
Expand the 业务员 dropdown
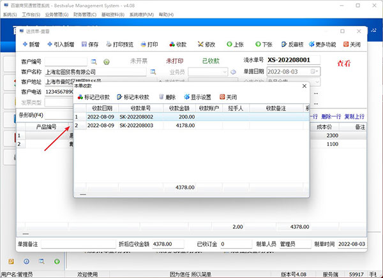[x=225, y=72]
